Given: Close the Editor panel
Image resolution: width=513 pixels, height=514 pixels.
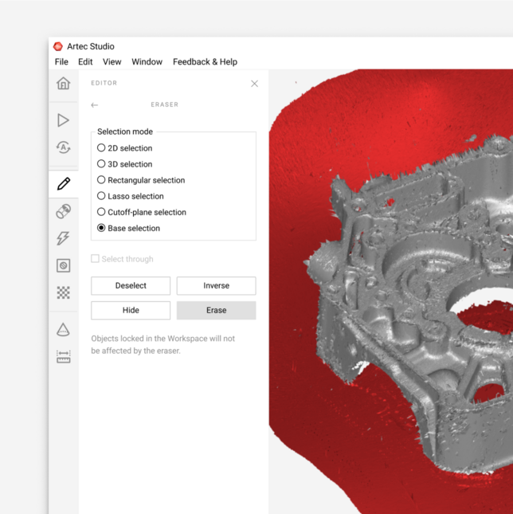Looking at the screenshot, I should click(x=254, y=84).
